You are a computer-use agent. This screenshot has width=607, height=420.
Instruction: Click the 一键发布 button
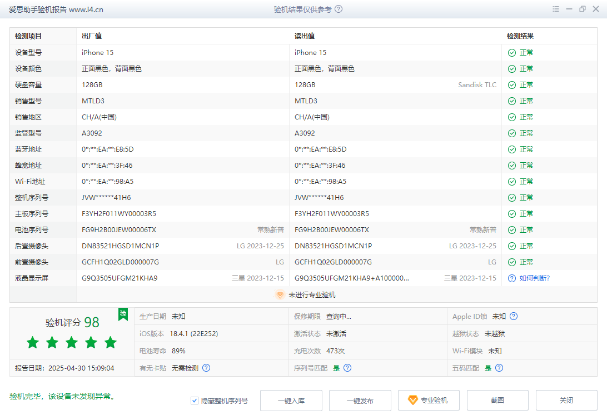pos(360,400)
